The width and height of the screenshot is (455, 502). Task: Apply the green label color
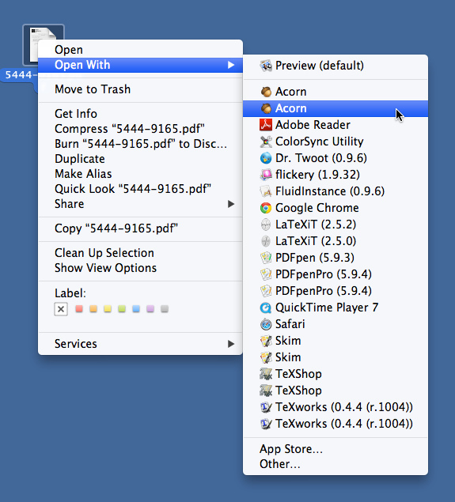coord(122,308)
